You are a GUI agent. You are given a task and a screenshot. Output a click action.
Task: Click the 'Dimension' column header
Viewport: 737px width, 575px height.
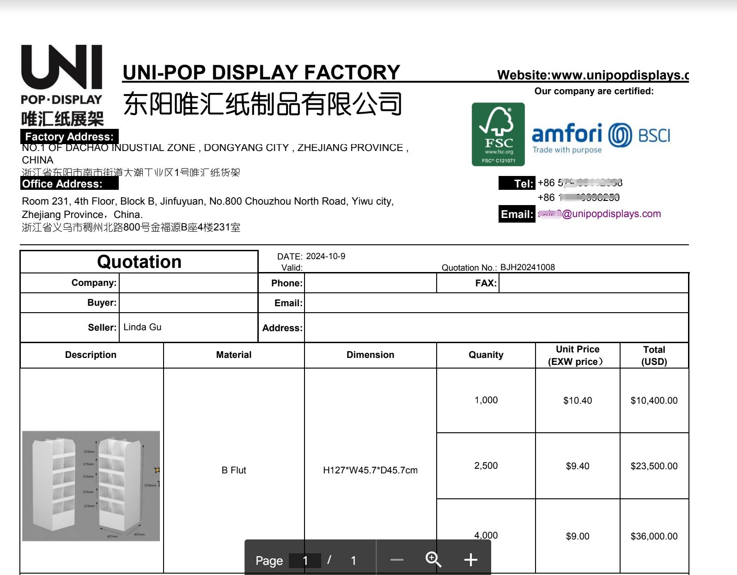pyautogui.click(x=370, y=355)
